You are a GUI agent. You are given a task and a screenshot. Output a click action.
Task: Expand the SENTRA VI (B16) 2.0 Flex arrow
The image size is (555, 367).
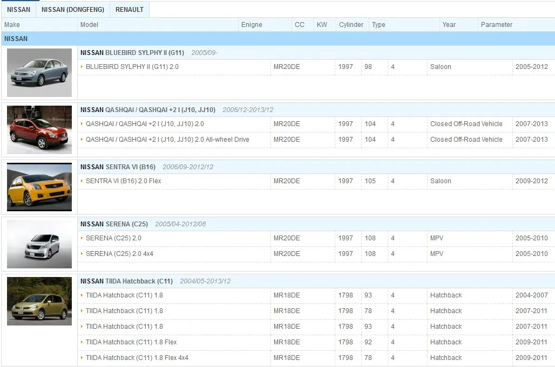click(x=82, y=181)
